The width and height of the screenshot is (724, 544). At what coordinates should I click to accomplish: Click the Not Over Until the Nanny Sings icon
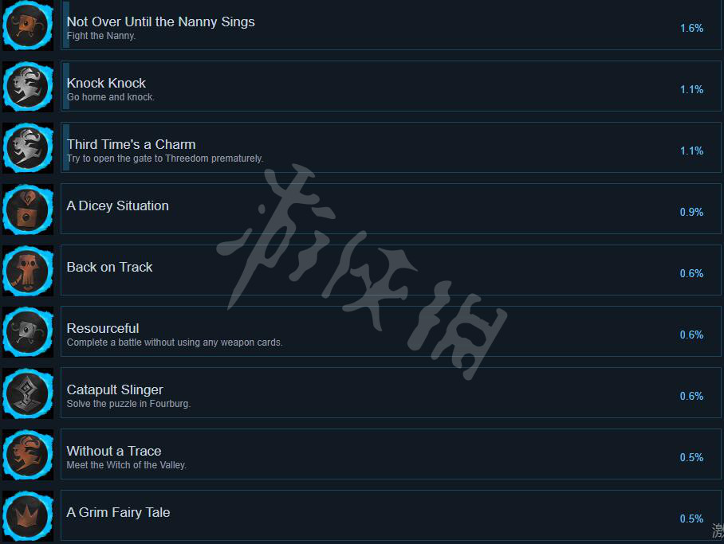[x=28, y=25]
